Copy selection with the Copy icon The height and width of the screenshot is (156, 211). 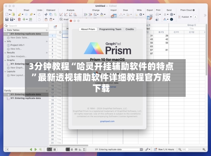[x=51, y=14]
